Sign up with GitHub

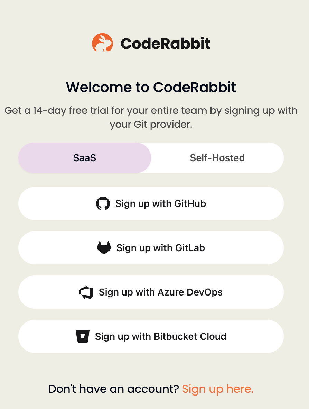[x=151, y=203]
